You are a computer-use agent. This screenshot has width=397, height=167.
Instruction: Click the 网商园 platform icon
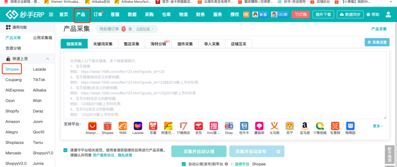click(350, 126)
